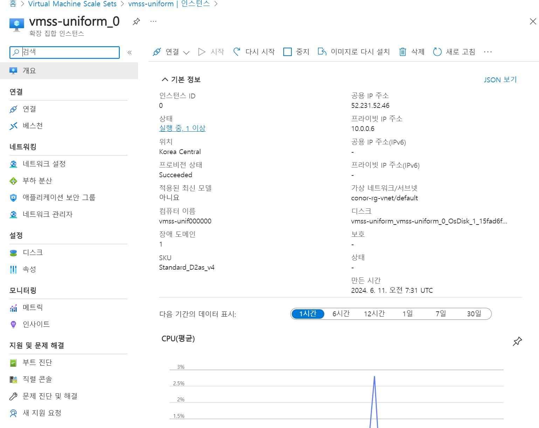Image resolution: width=539 pixels, height=428 pixels.
Task: Click the OsDisk disk name value
Action: coord(429,221)
